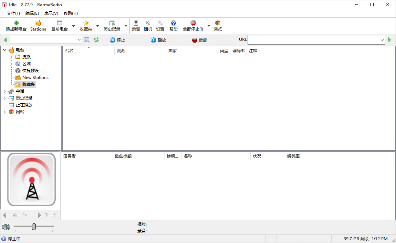Click the refresh icon next to search box

(x=96, y=39)
